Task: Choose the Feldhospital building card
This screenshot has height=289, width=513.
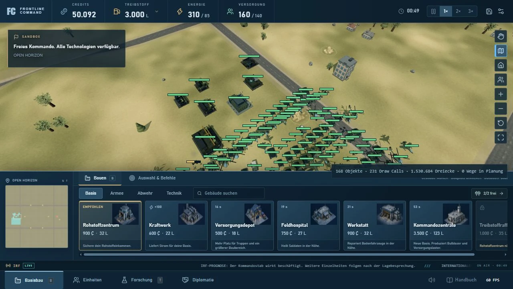Action: pos(309,226)
